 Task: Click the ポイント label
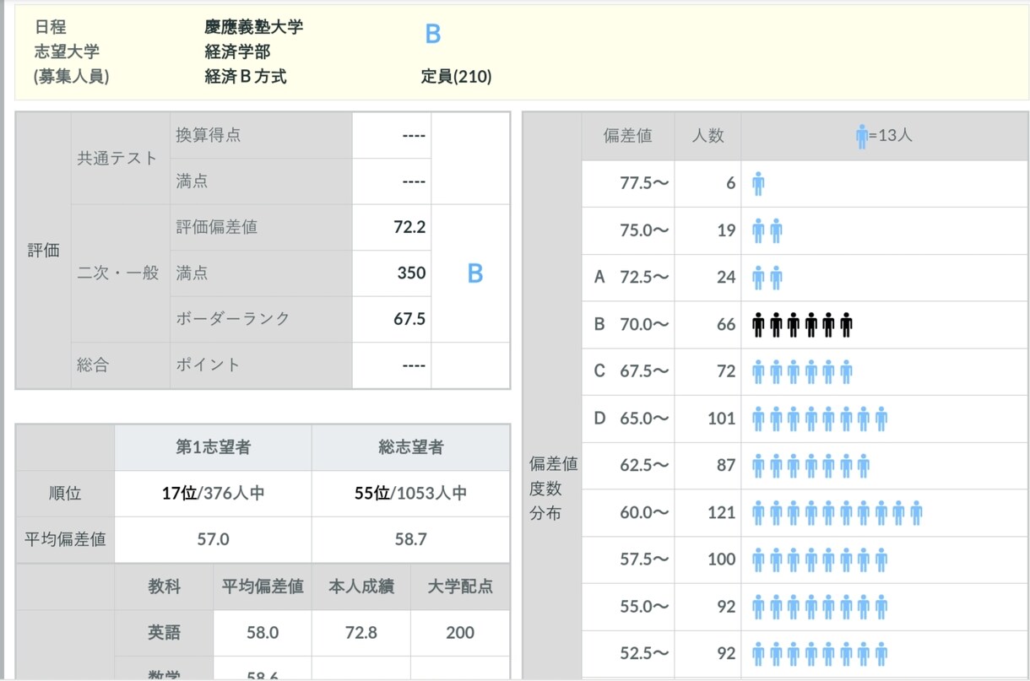tap(209, 365)
